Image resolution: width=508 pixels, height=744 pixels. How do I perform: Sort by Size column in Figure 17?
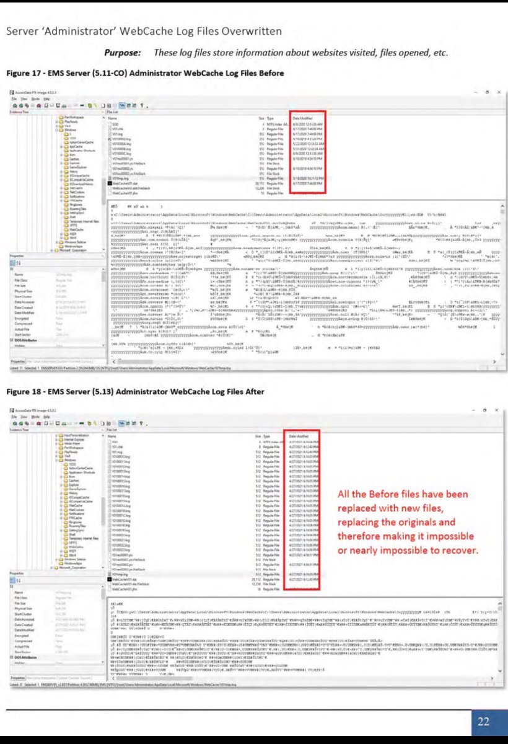261,117
